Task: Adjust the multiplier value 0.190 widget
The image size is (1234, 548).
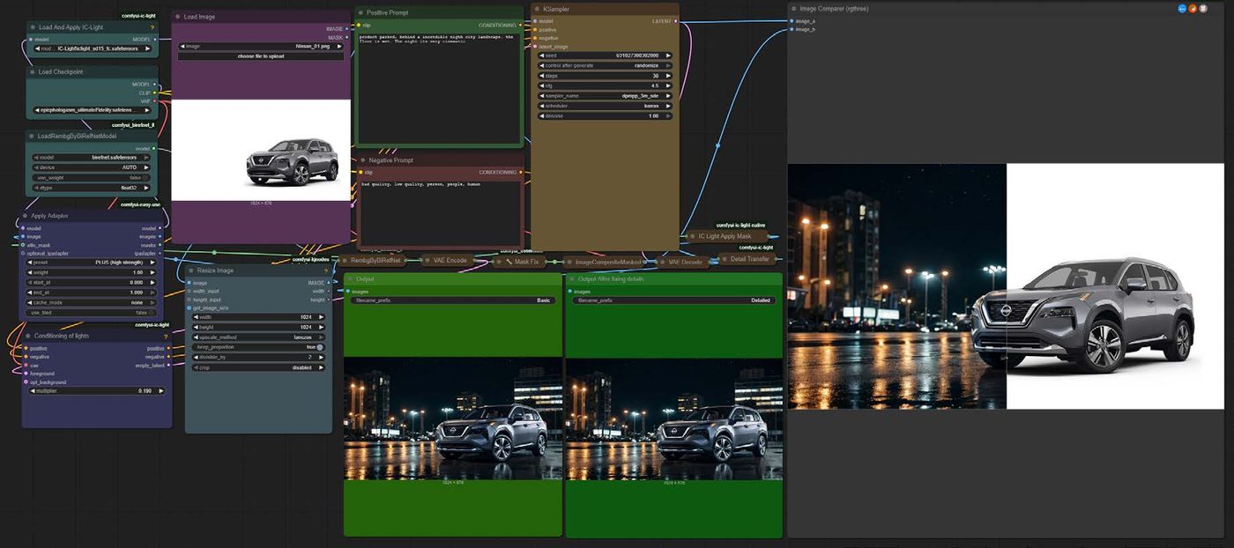Action: pyautogui.click(x=95, y=390)
